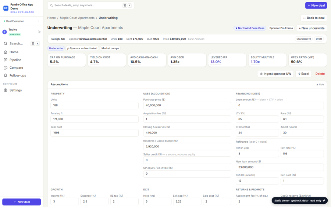The height and width of the screenshot is (207, 331).
Task: Click Maple Court Apartments breadcrumb
Action: point(77,18)
